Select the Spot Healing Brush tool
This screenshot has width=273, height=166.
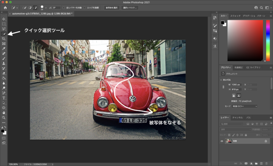4,53
